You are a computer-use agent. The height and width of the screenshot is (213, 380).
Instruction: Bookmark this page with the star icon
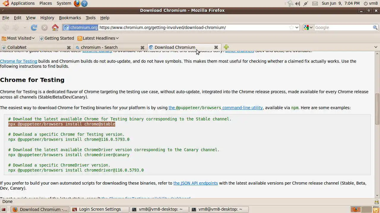pos(292,28)
